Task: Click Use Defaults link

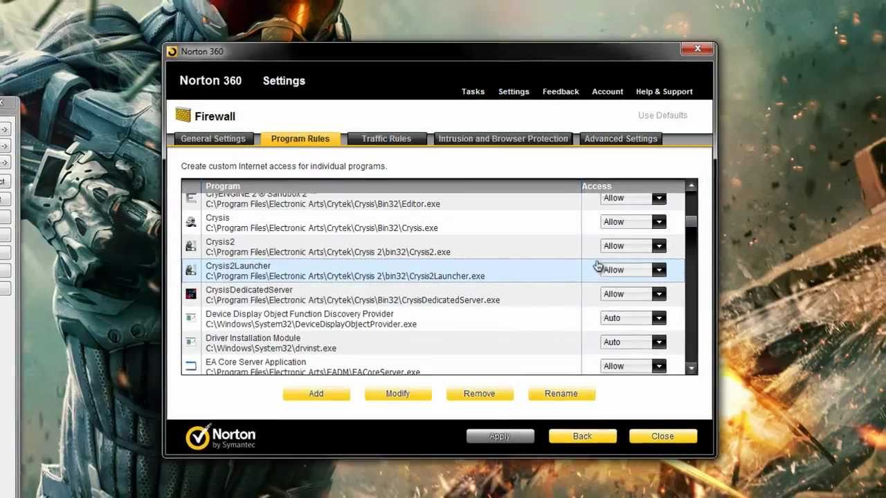Action: [662, 116]
